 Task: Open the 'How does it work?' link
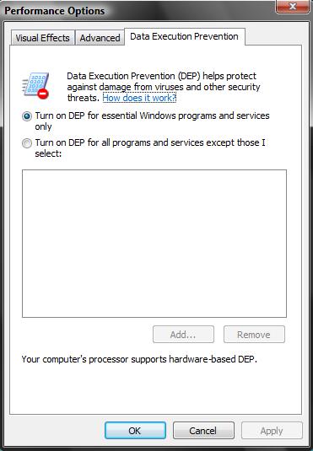[139, 98]
